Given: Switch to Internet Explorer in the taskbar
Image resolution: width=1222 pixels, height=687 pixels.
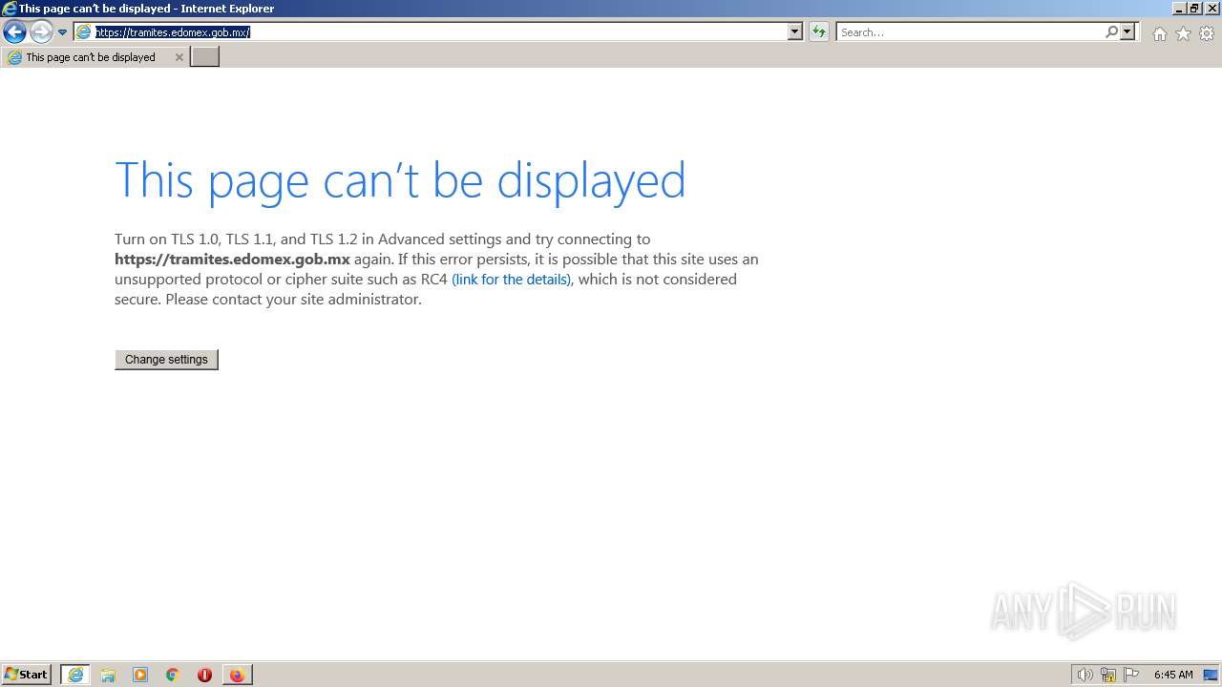Looking at the screenshot, I should coord(75,675).
